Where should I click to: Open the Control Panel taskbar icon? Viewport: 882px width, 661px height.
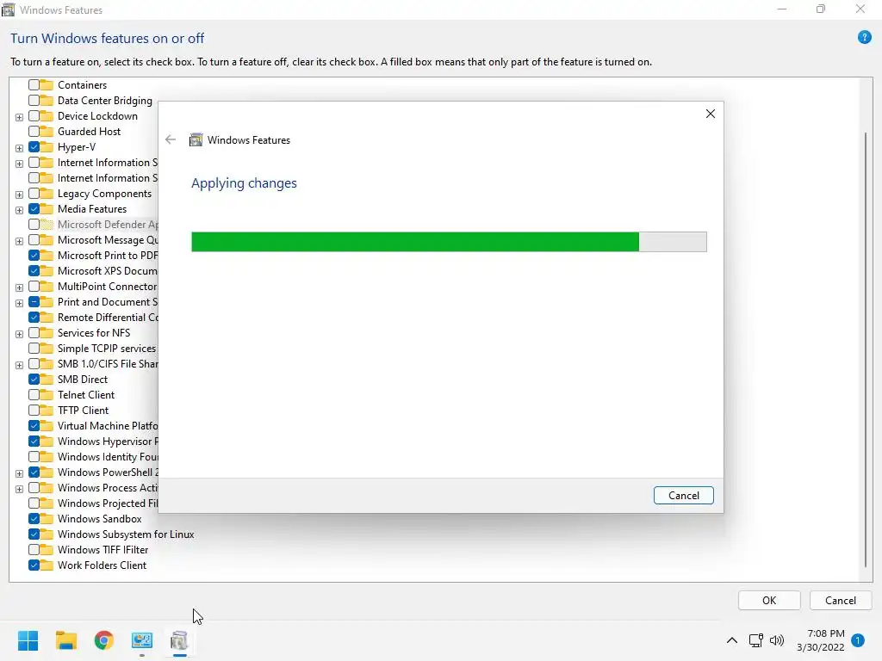click(x=142, y=640)
